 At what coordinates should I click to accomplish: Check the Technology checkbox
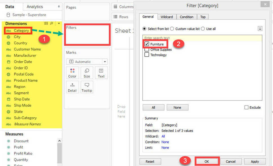point(147,55)
